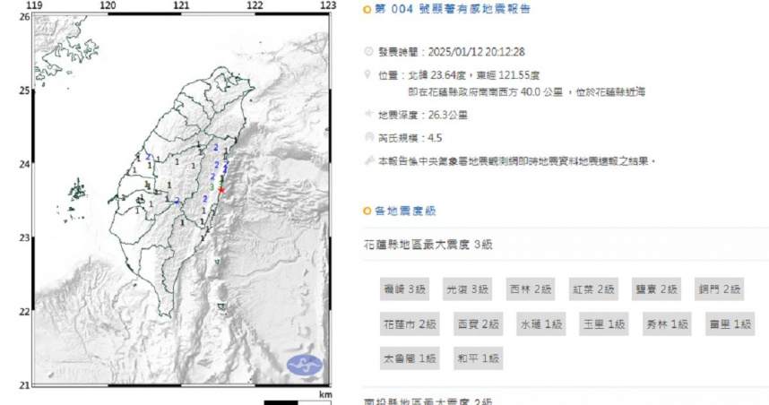
Task: Select the 磯崎 3級 intensity tag
Action: coord(404,289)
